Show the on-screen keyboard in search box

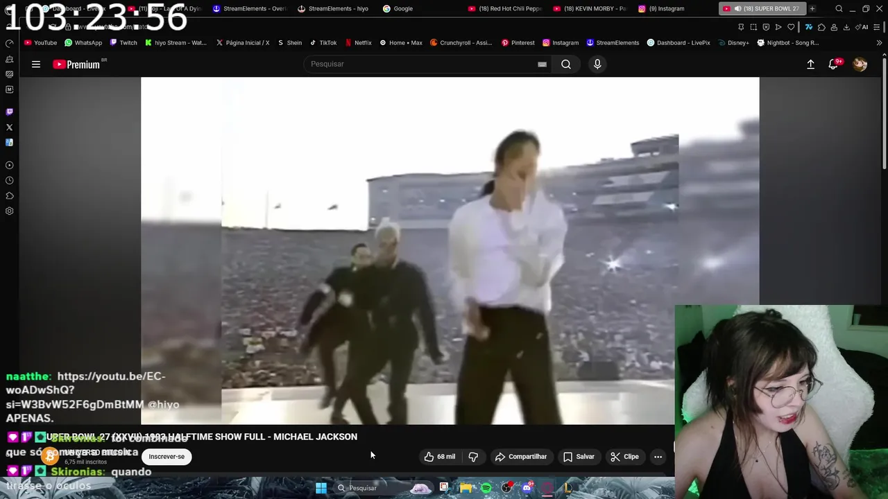coord(542,64)
